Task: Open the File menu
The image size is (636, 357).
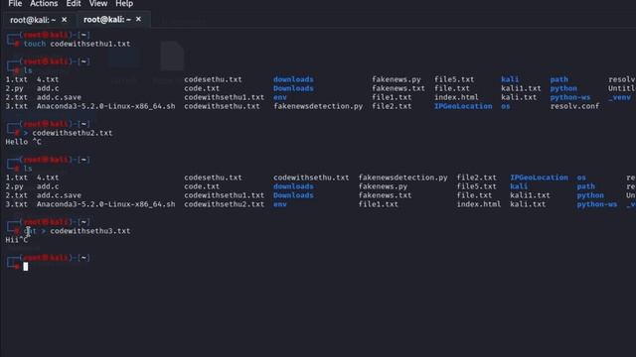Action: coord(15,4)
